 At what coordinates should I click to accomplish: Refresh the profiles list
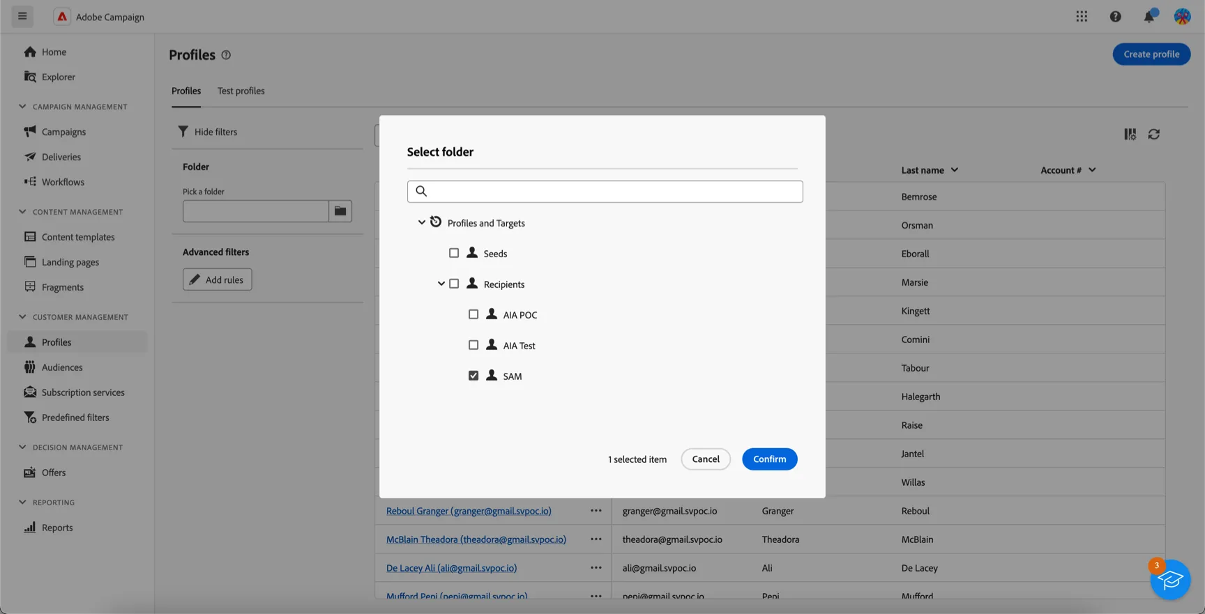click(1154, 134)
